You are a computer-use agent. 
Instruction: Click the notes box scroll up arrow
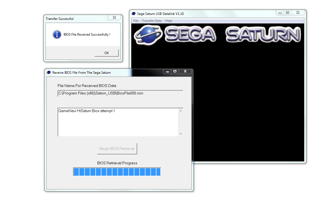[181, 111]
